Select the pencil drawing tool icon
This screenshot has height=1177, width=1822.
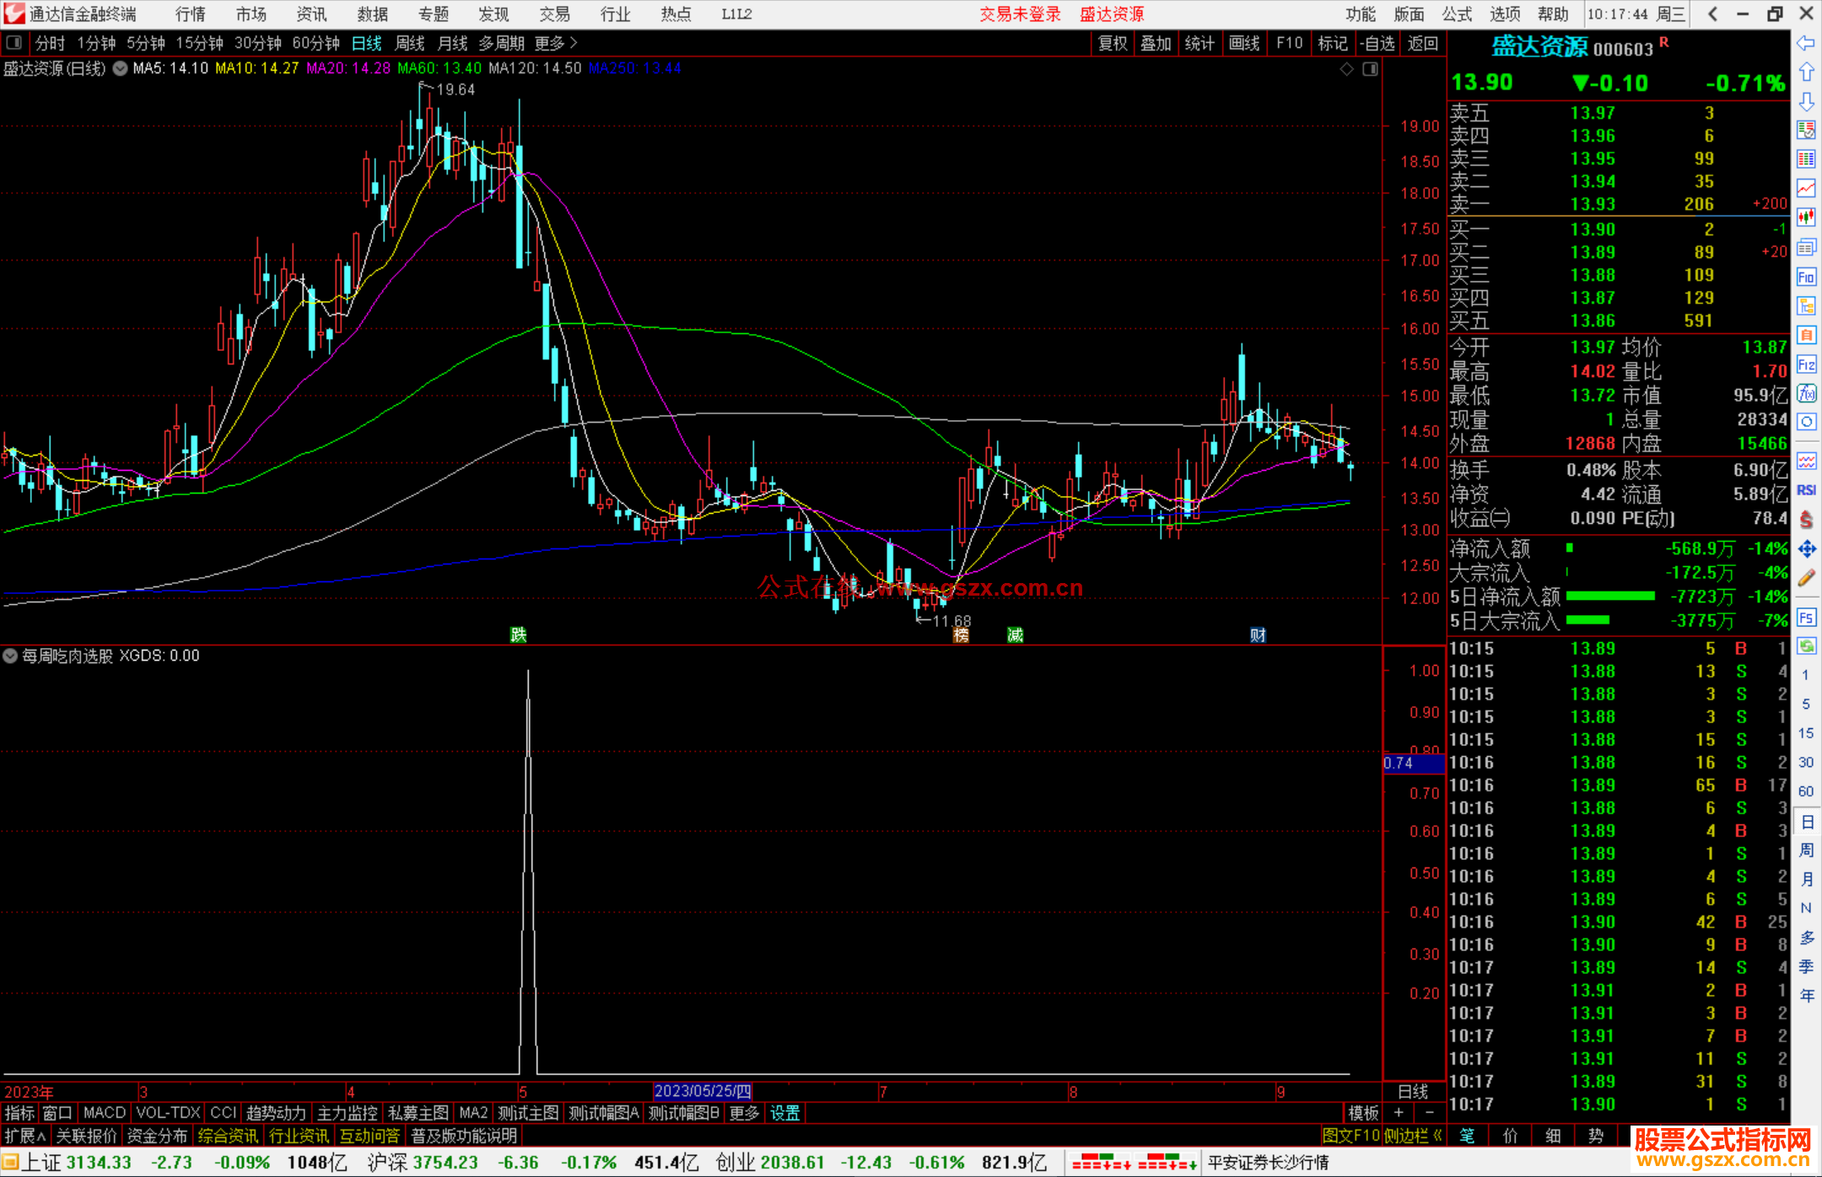[1805, 578]
